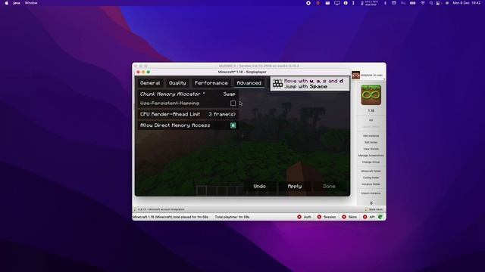Click the account skin head icon
This screenshot has height=272, width=485.
pyautogui.click(x=355, y=76)
